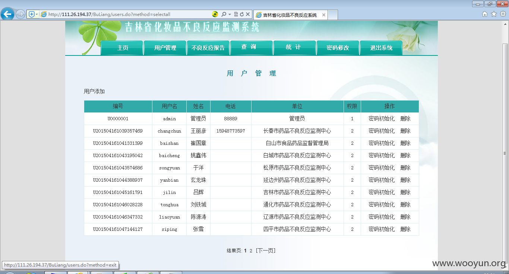Click 密码初始化 for user baicheng

pos(382,156)
